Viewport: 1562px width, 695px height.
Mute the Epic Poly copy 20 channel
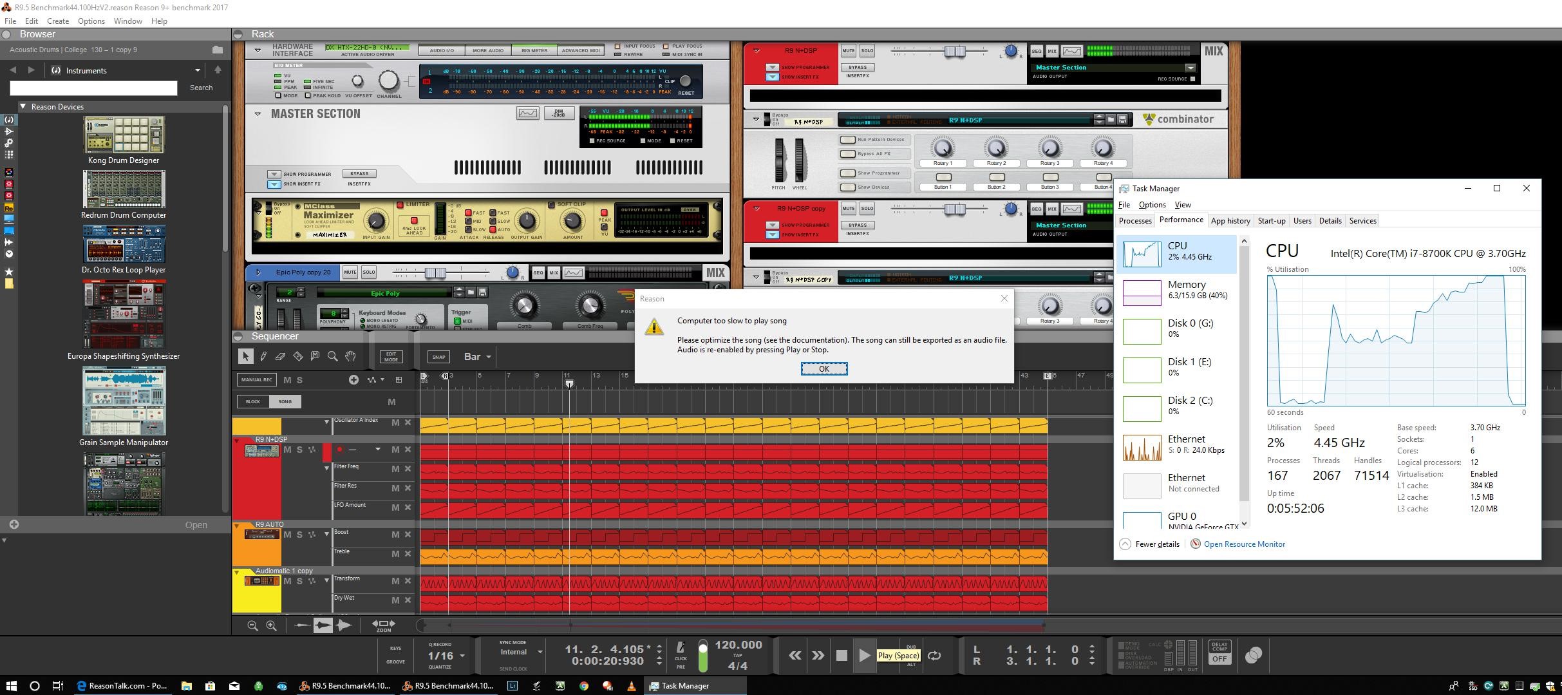coord(350,272)
